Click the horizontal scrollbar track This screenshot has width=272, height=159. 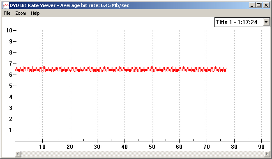pyautogui.click(x=143, y=154)
